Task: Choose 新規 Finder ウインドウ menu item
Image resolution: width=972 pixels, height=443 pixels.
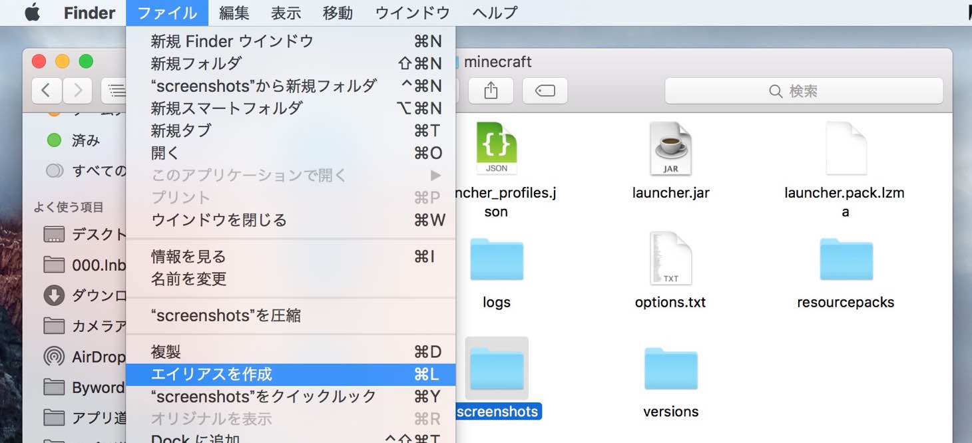Action: point(291,41)
